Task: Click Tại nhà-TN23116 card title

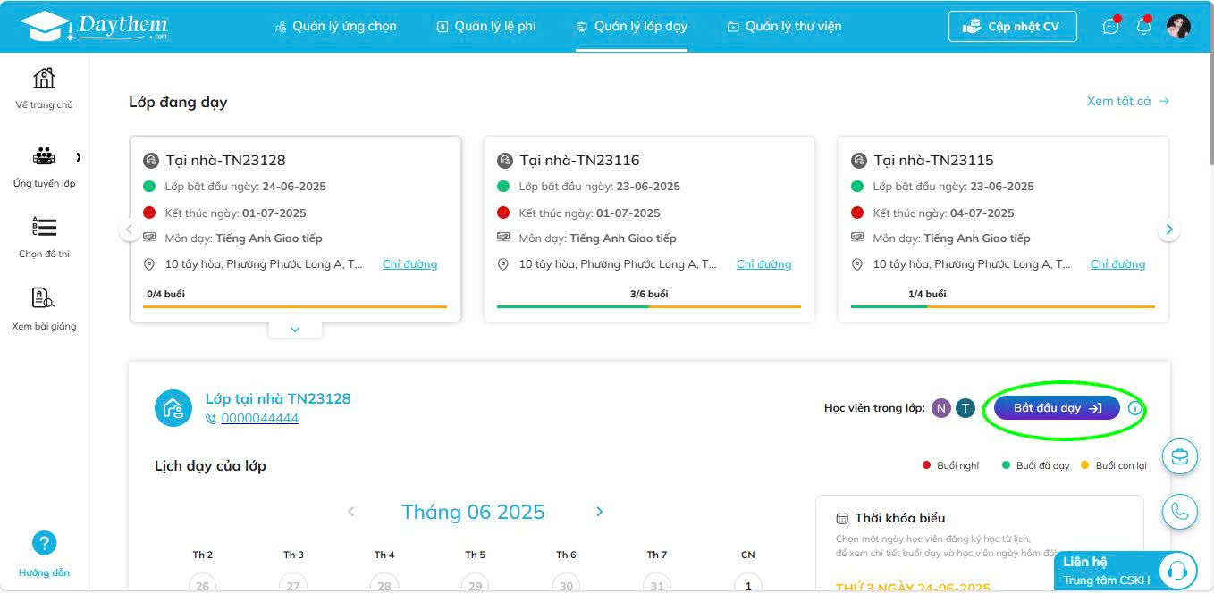Action: (579, 161)
